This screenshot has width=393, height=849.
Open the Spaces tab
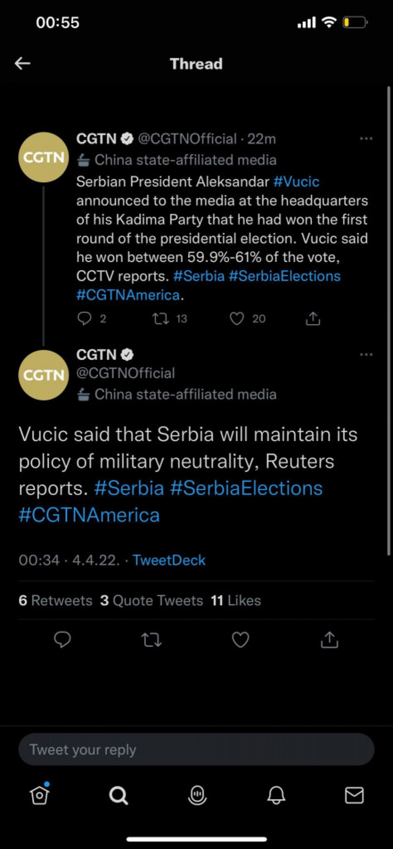pos(197,795)
